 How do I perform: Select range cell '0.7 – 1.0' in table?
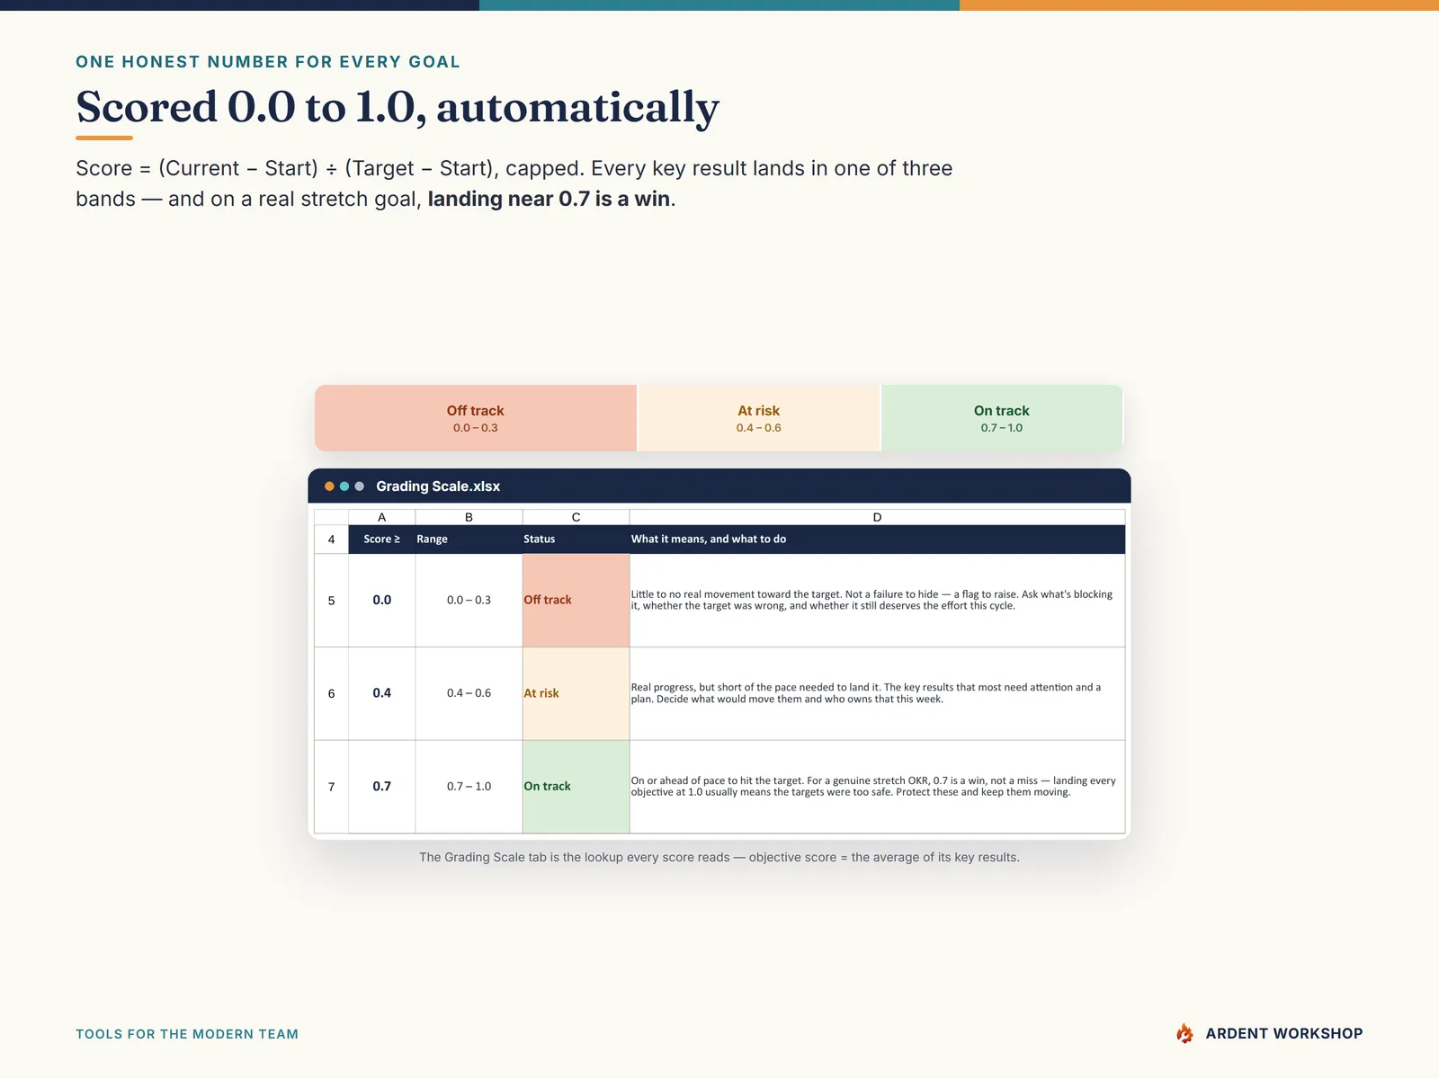pyautogui.click(x=469, y=787)
